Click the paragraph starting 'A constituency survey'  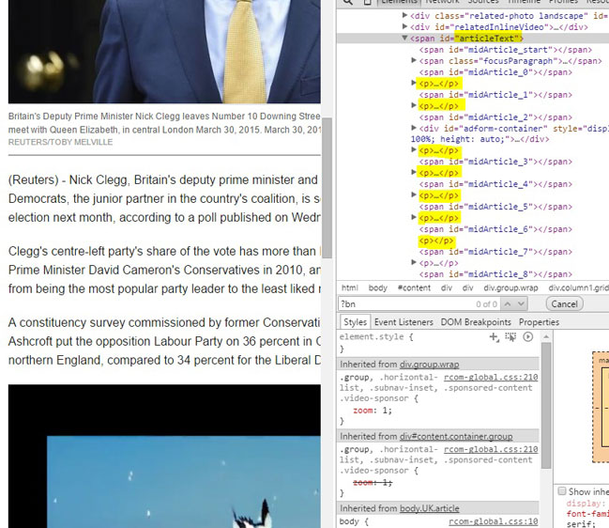(x=164, y=341)
